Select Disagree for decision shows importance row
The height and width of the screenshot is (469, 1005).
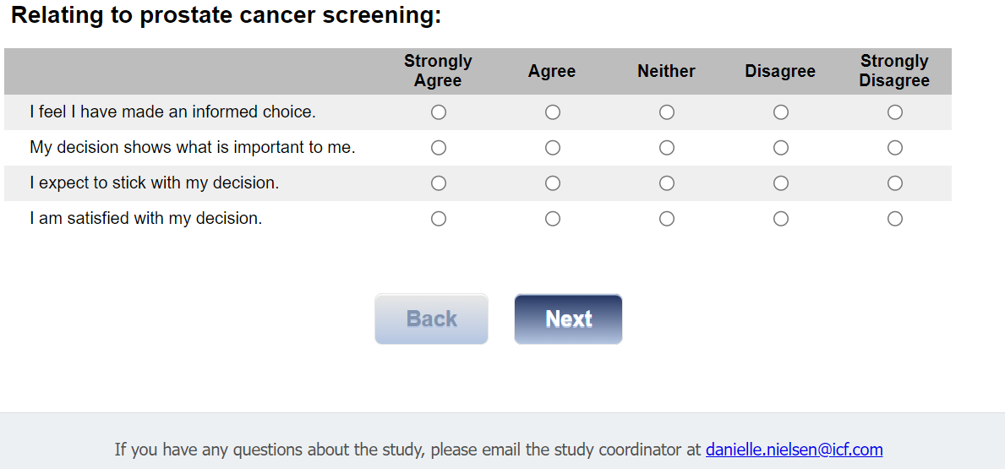point(780,148)
